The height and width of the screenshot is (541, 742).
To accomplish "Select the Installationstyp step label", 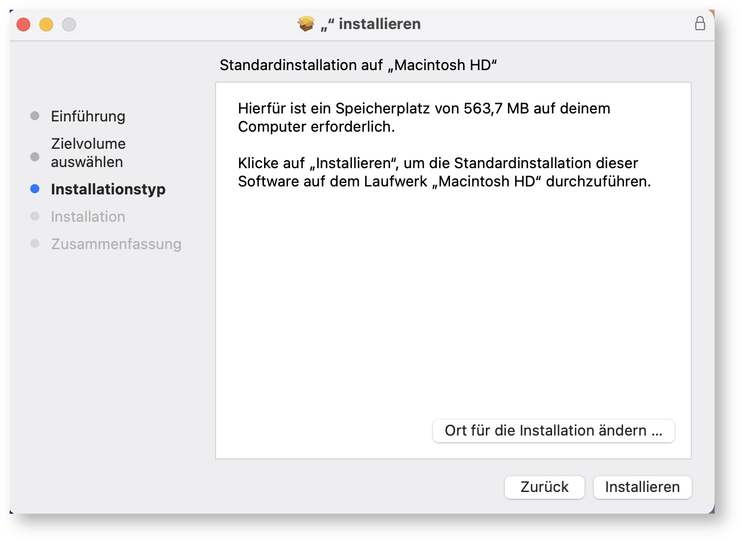I will [108, 189].
